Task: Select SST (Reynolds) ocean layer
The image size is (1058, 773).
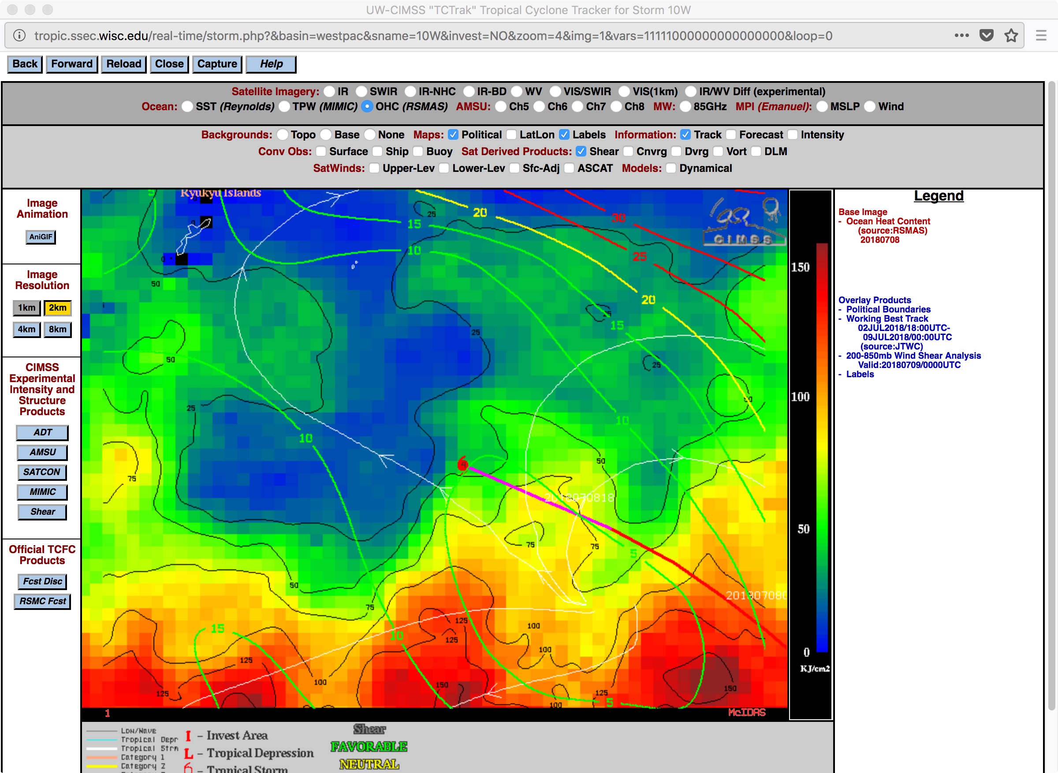Action: tap(187, 107)
